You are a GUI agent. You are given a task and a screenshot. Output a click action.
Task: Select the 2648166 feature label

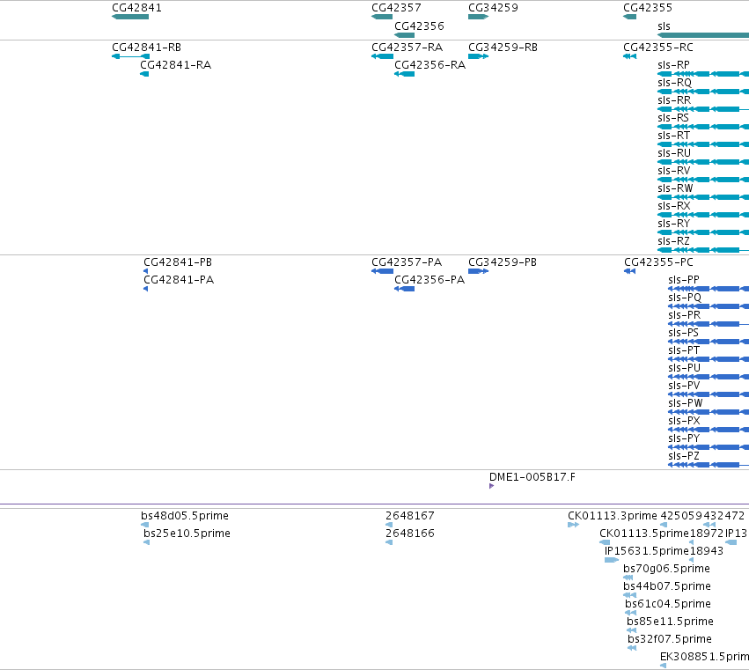point(410,534)
